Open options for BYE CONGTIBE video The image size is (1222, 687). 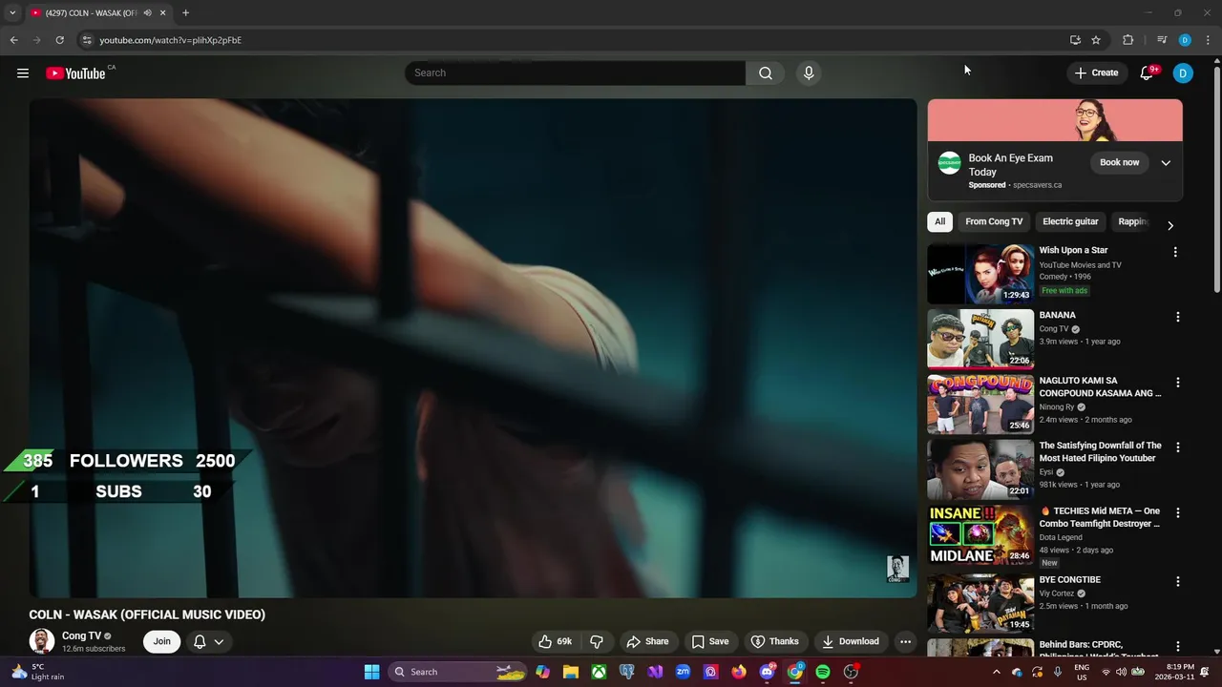1177,581
